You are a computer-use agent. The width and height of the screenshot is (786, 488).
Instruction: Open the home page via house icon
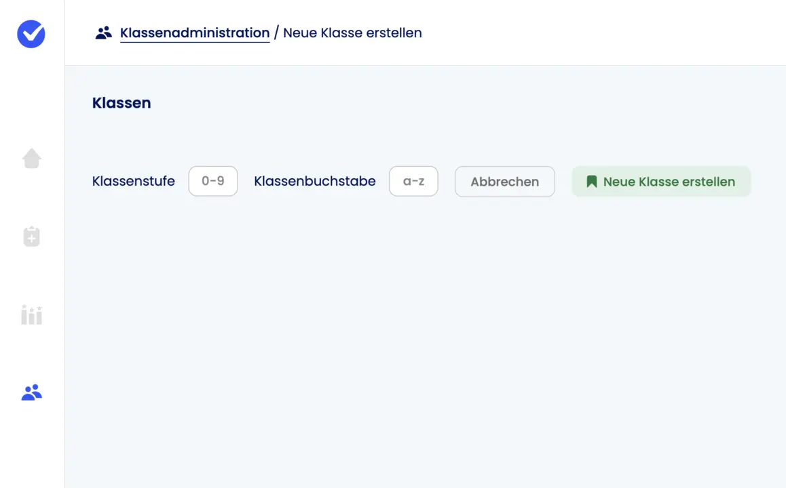point(32,158)
